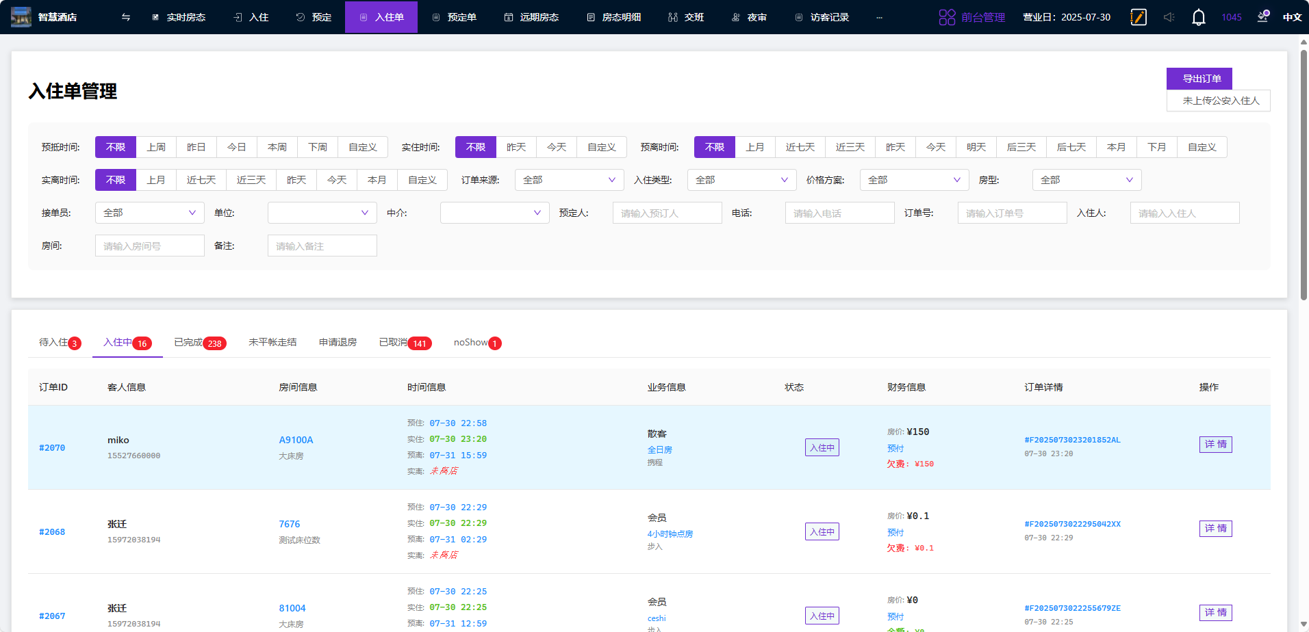Open room 7676 link
This screenshot has height=632, width=1309.
click(x=289, y=524)
